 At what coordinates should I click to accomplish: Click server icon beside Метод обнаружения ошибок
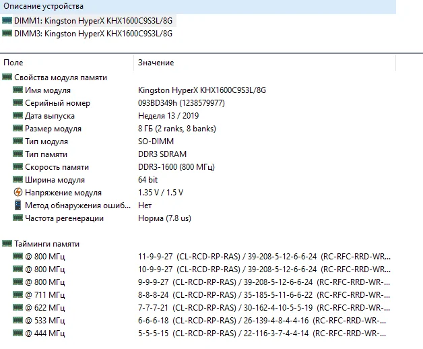tap(18, 205)
